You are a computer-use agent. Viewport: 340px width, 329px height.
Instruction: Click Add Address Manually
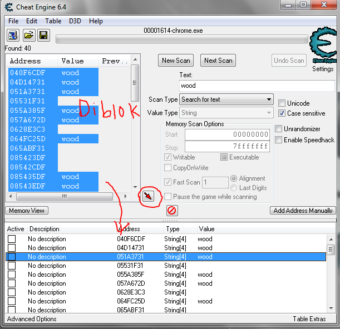[x=303, y=210]
